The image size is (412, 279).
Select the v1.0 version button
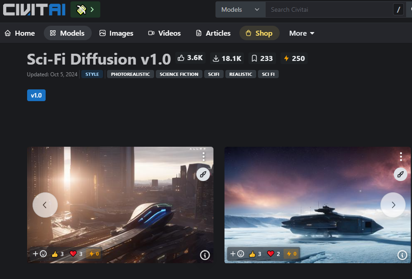click(36, 95)
